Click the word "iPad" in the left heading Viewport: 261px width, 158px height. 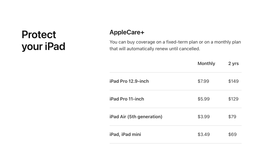tap(55, 46)
